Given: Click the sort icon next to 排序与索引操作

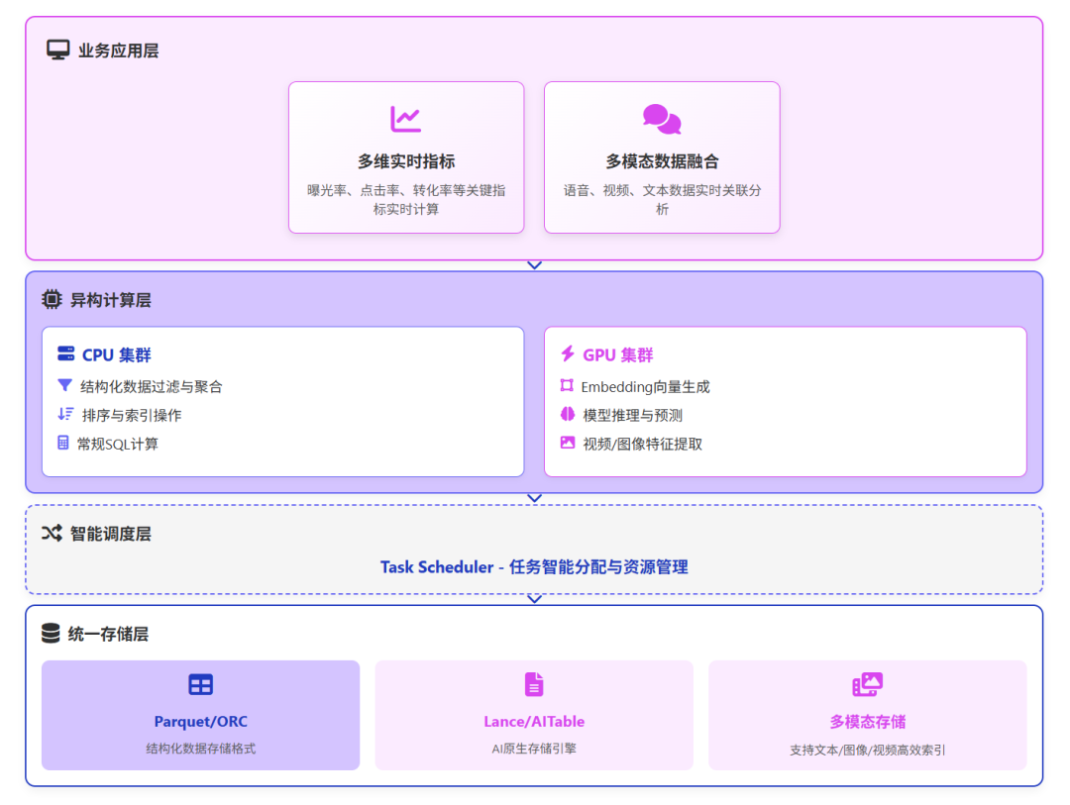Looking at the screenshot, I should [66, 415].
